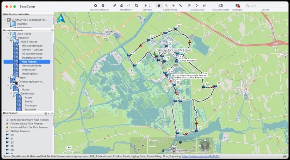Select the Staatsbosbeheer list
Screen dimensions: 290x160
(32, 58)
